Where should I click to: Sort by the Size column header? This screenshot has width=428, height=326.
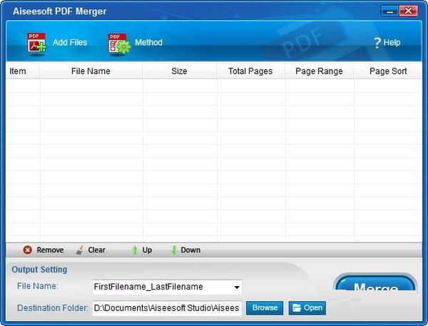[x=179, y=71]
